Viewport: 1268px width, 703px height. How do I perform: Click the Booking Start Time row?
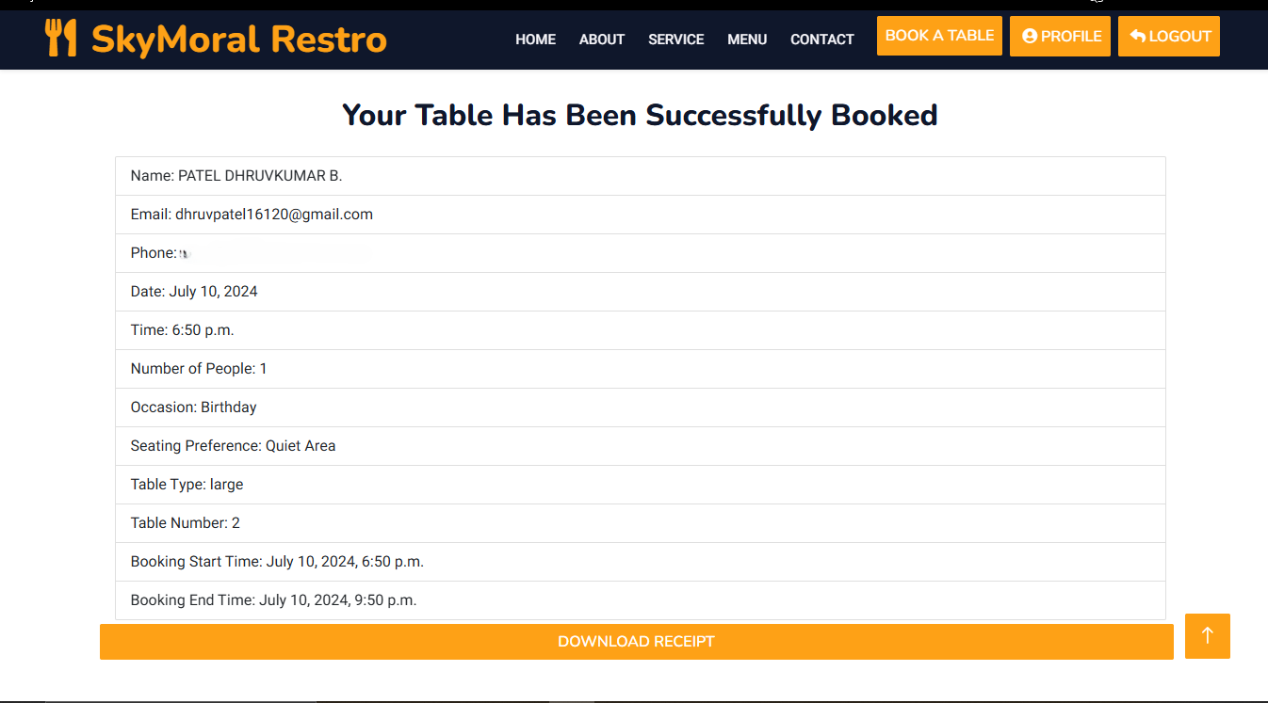coord(641,562)
